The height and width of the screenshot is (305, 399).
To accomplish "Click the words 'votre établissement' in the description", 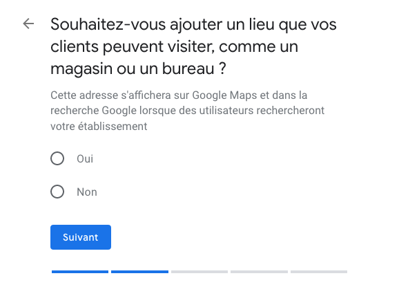I will (x=99, y=127).
